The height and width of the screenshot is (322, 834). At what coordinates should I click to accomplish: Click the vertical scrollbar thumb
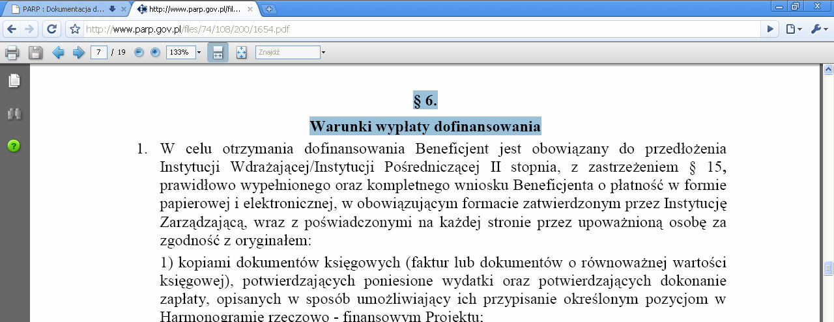[x=829, y=269]
